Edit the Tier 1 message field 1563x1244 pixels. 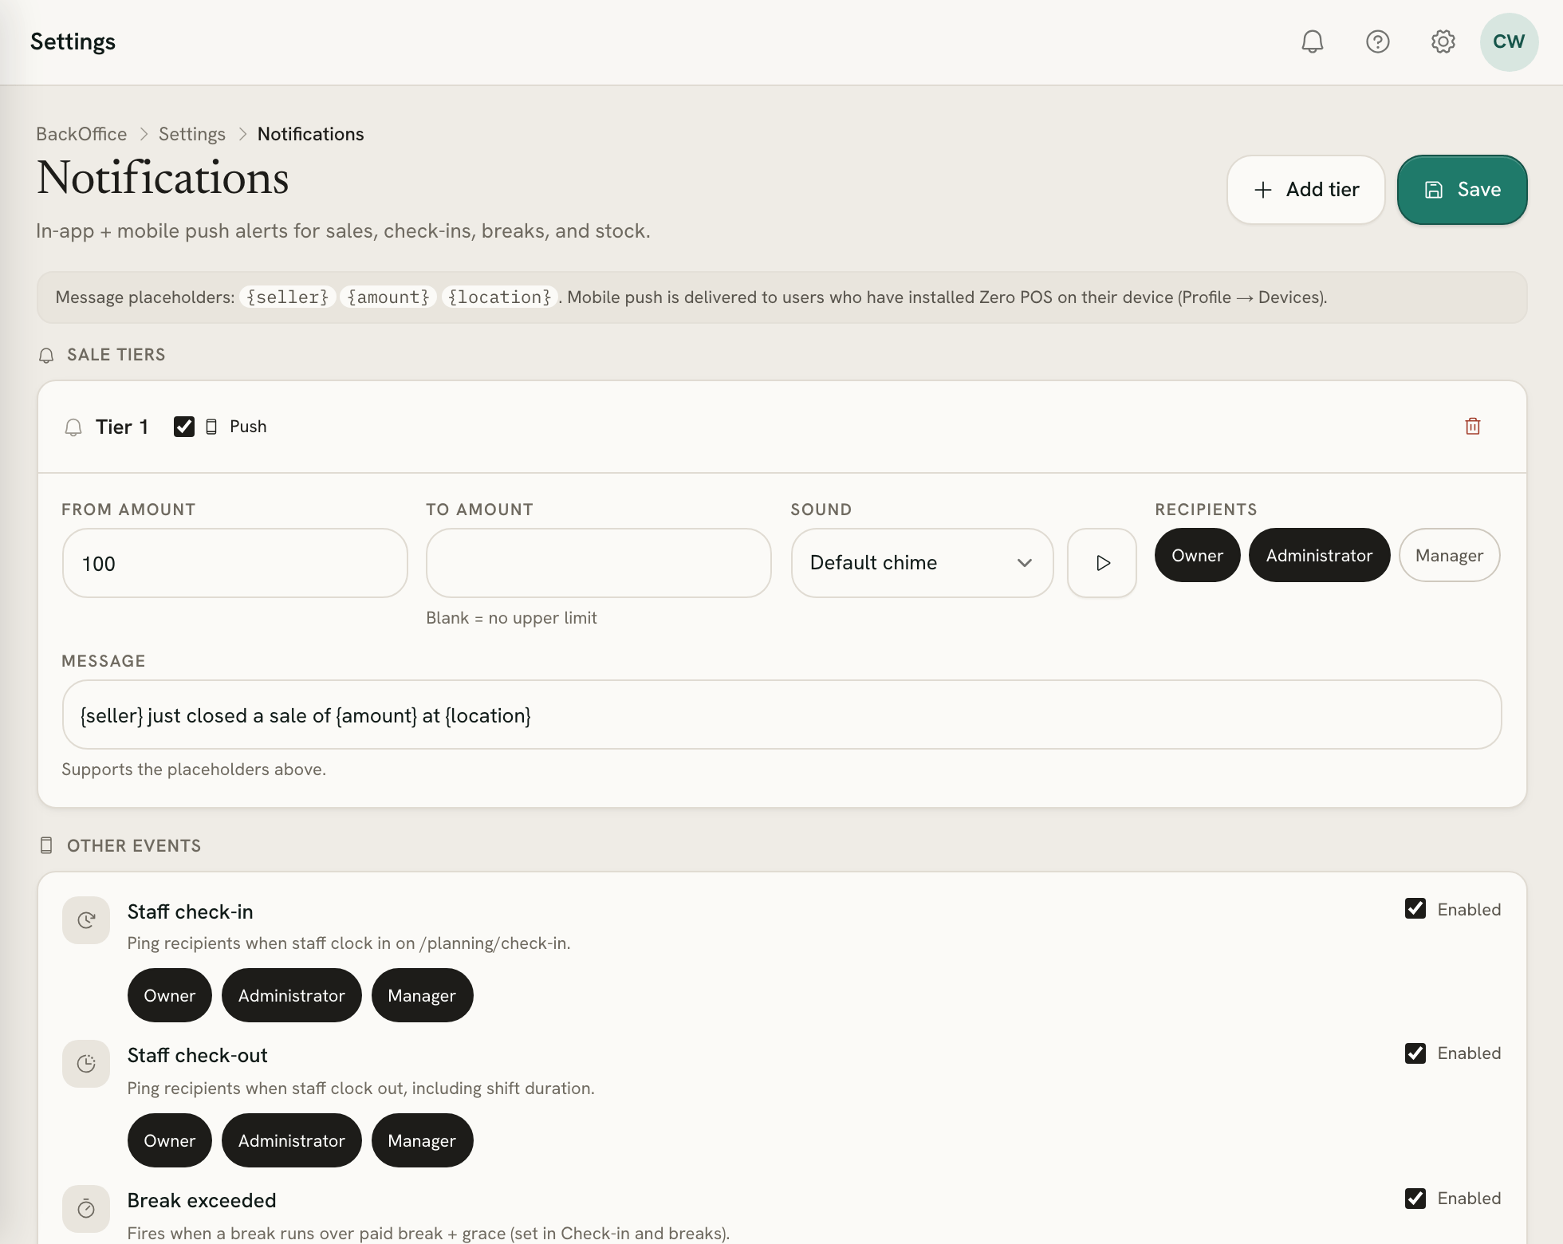pyautogui.click(x=781, y=715)
